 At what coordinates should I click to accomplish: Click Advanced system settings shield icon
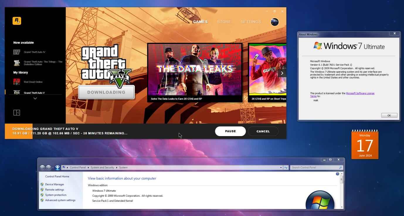pyautogui.click(x=42, y=200)
